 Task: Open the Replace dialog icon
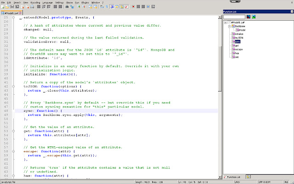tap(72, 7)
